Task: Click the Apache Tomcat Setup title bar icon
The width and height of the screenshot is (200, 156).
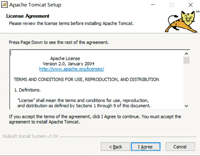Action: 5,5
